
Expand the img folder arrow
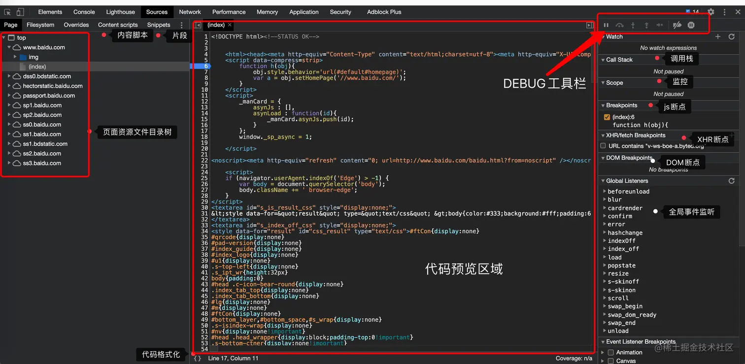15,57
